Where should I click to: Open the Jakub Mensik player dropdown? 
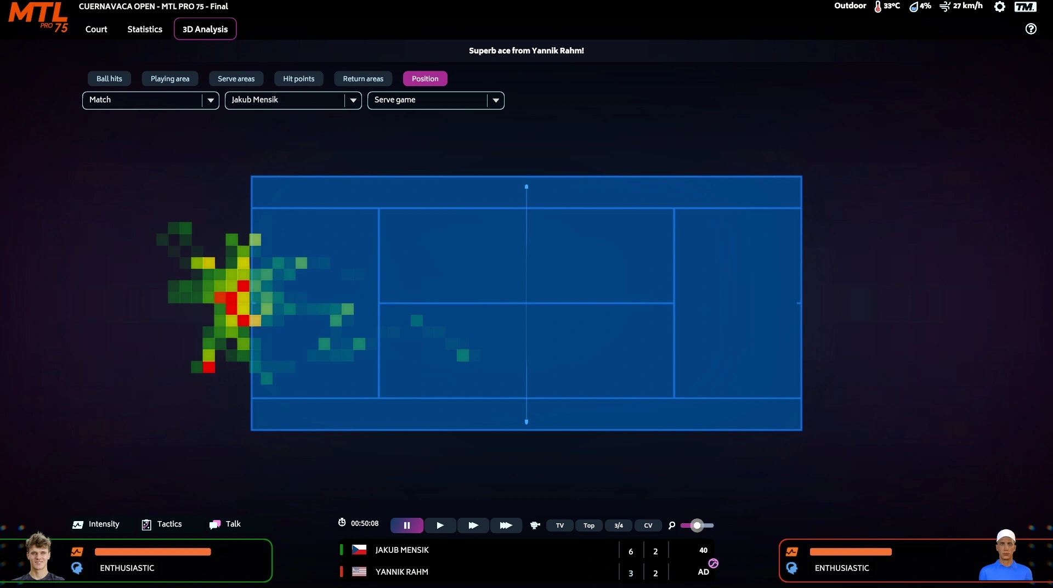[353, 100]
